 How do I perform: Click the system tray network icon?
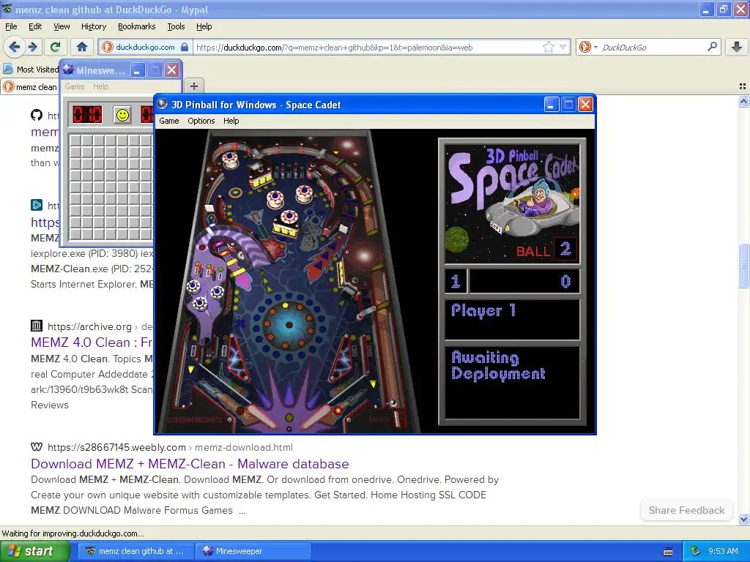pyautogui.click(x=696, y=551)
